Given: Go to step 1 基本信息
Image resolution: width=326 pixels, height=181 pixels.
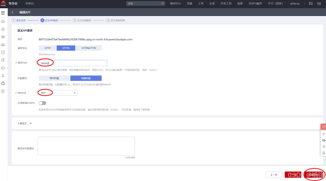Looking at the screenshot, I should (19, 20).
